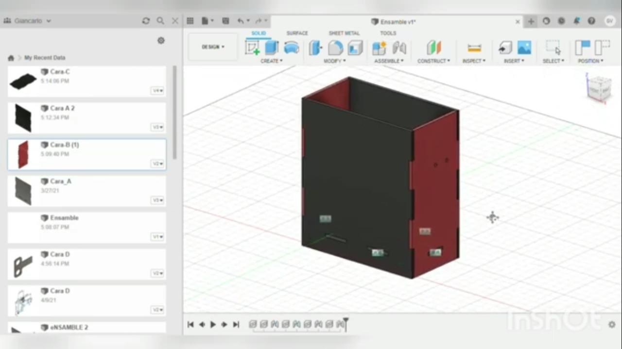The height and width of the screenshot is (349, 622).
Task: Close the data panel
Action: 175,21
